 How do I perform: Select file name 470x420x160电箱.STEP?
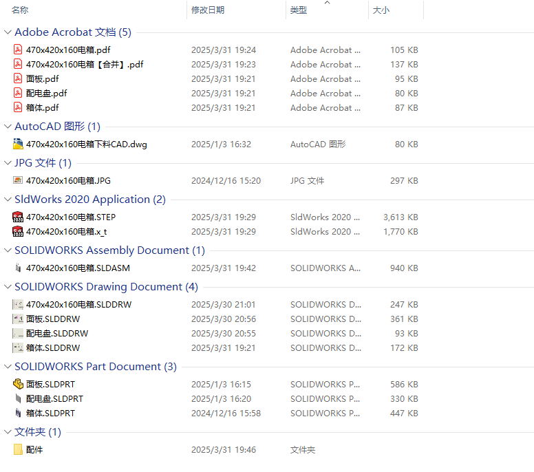coord(71,217)
